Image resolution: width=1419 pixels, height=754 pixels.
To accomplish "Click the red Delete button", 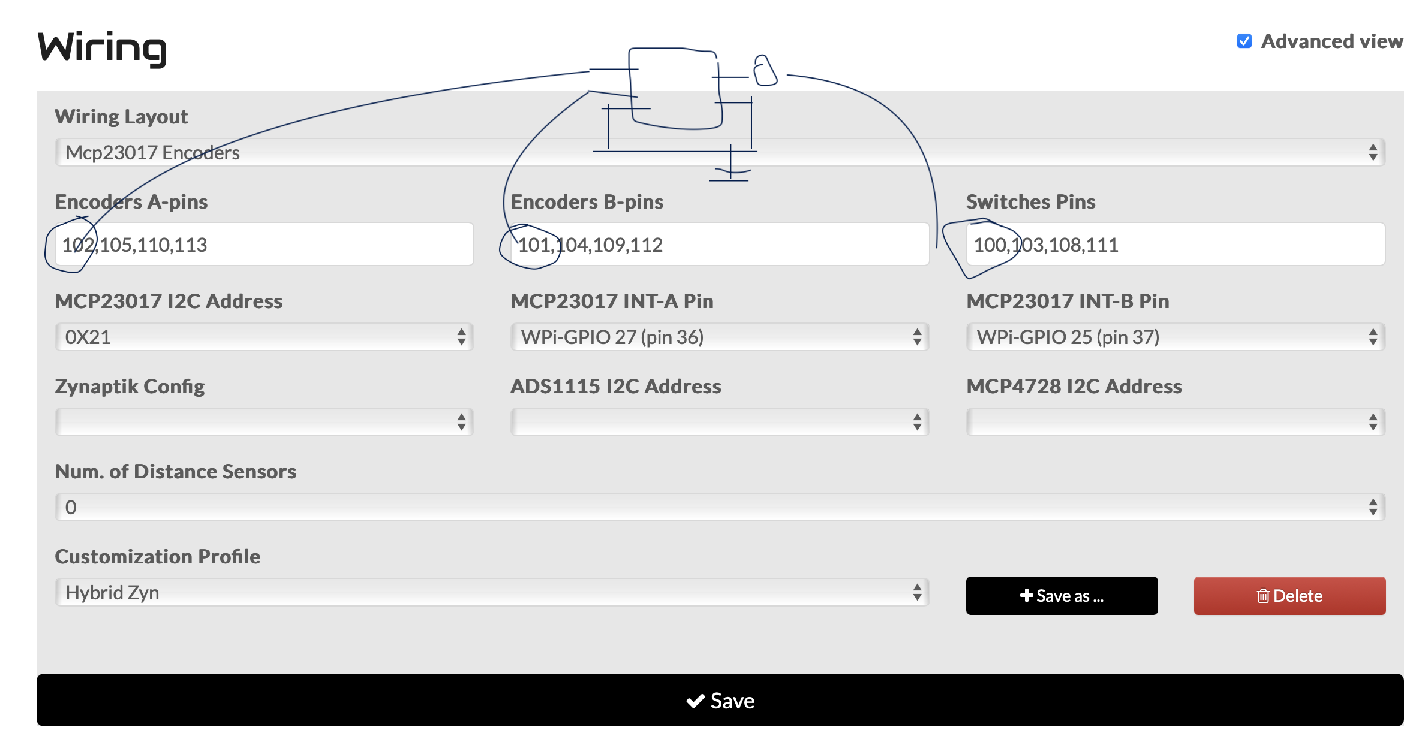I will [1289, 596].
